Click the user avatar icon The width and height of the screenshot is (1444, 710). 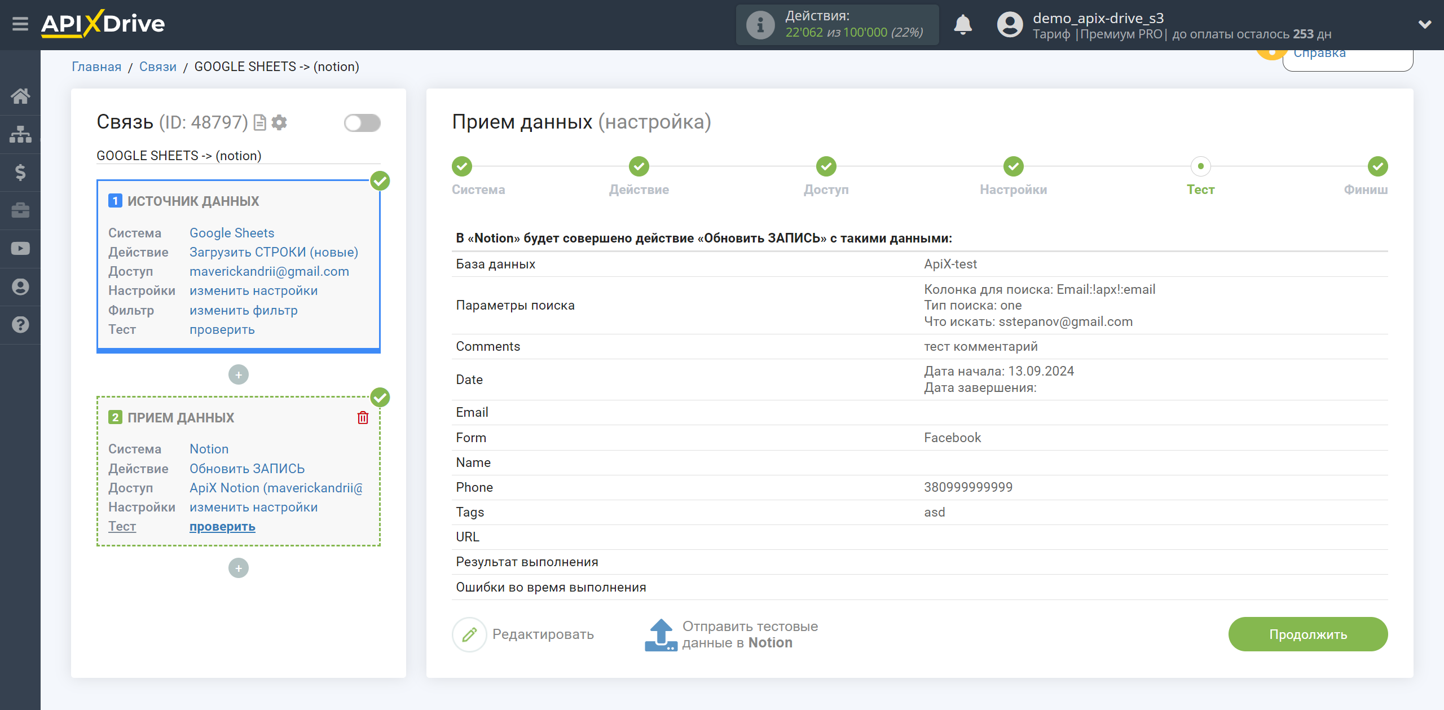click(1010, 25)
